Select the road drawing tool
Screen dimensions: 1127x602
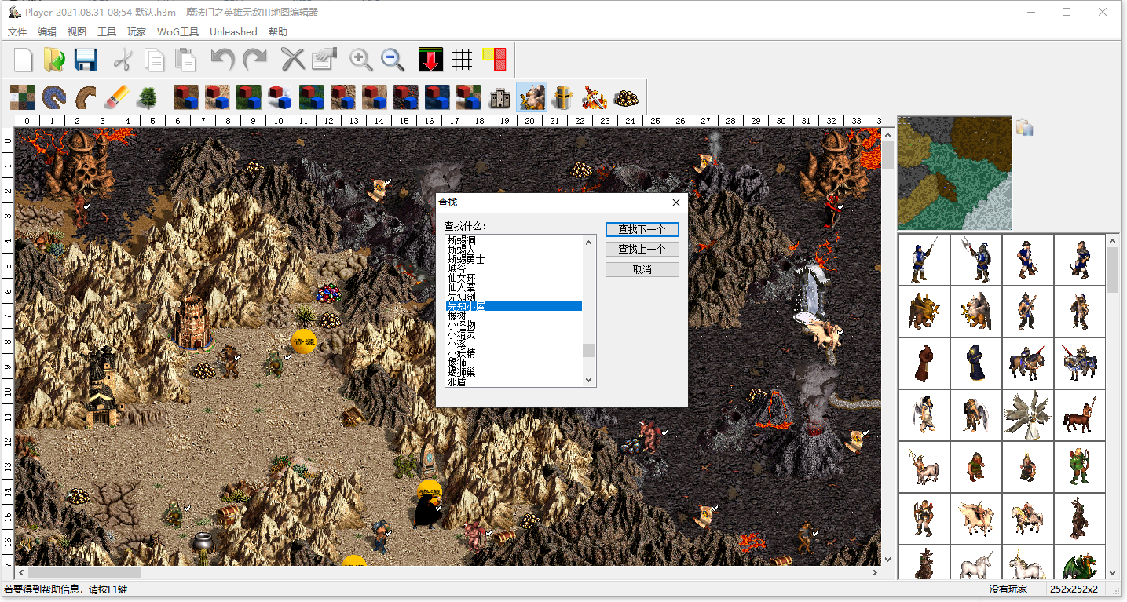pos(86,97)
